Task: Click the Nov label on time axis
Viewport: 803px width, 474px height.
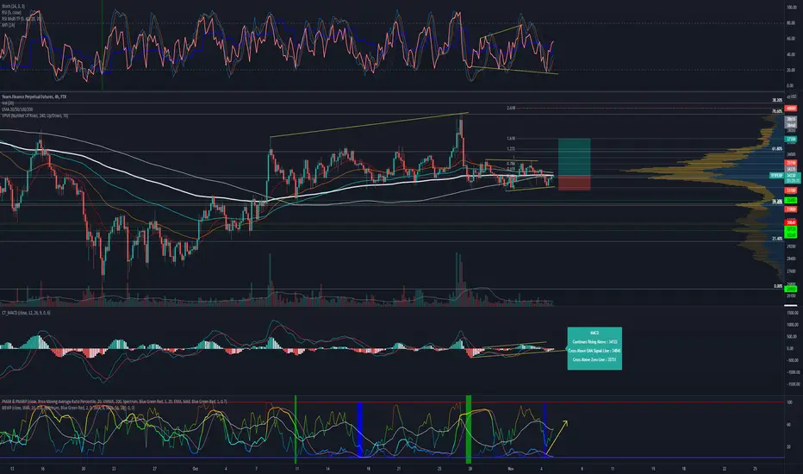Action: [x=510, y=469]
